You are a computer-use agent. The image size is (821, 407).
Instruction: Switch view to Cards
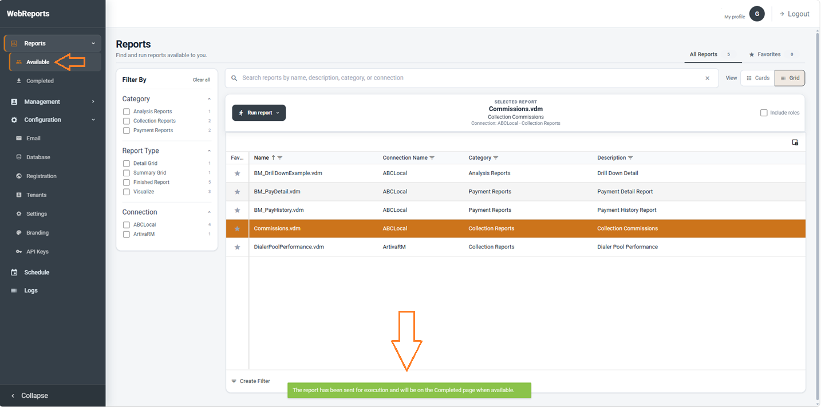coord(757,78)
